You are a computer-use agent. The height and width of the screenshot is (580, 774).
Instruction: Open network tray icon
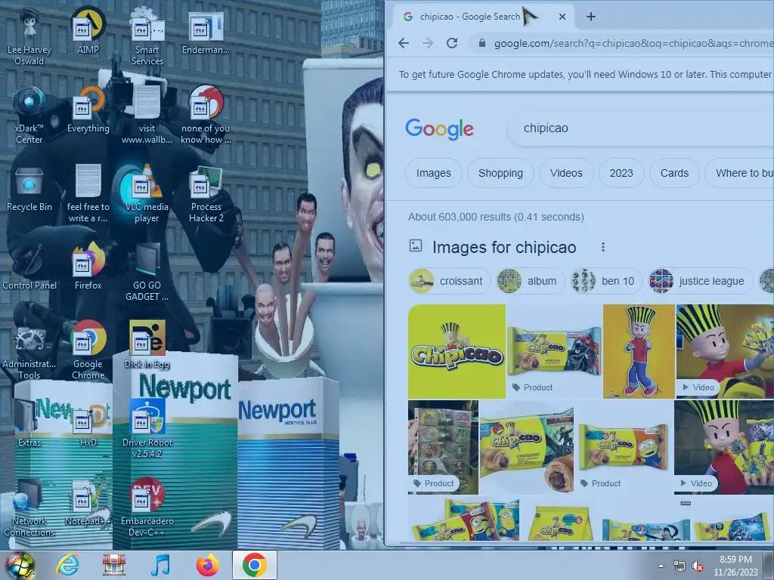(x=680, y=566)
